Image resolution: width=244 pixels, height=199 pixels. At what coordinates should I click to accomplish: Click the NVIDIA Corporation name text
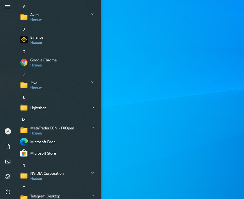[47, 173]
